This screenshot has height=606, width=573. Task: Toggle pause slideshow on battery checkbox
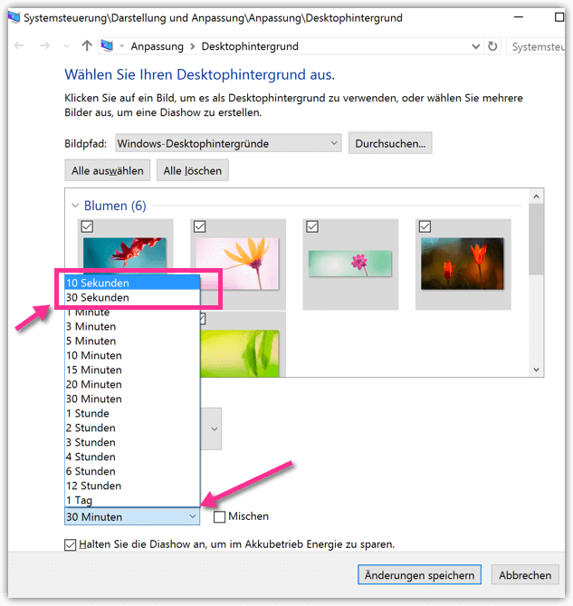71,544
